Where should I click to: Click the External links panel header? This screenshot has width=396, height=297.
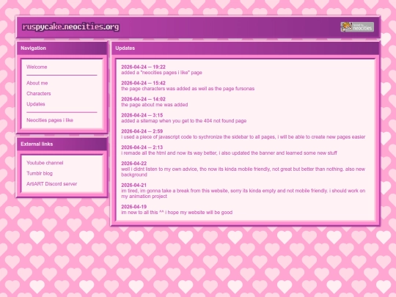tap(62, 144)
